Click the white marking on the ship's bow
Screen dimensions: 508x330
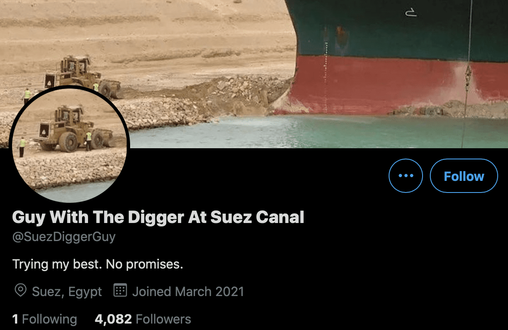411,12
